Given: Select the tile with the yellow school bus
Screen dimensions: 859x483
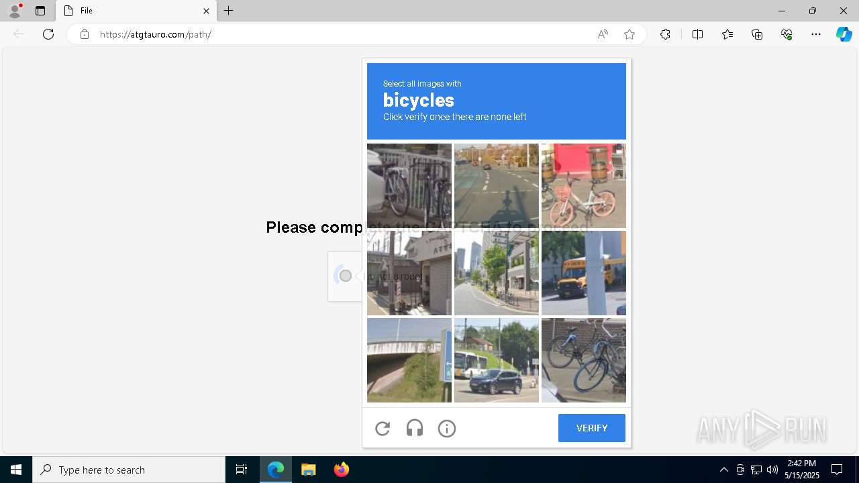Looking at the screenshot, I should [584, 273].
